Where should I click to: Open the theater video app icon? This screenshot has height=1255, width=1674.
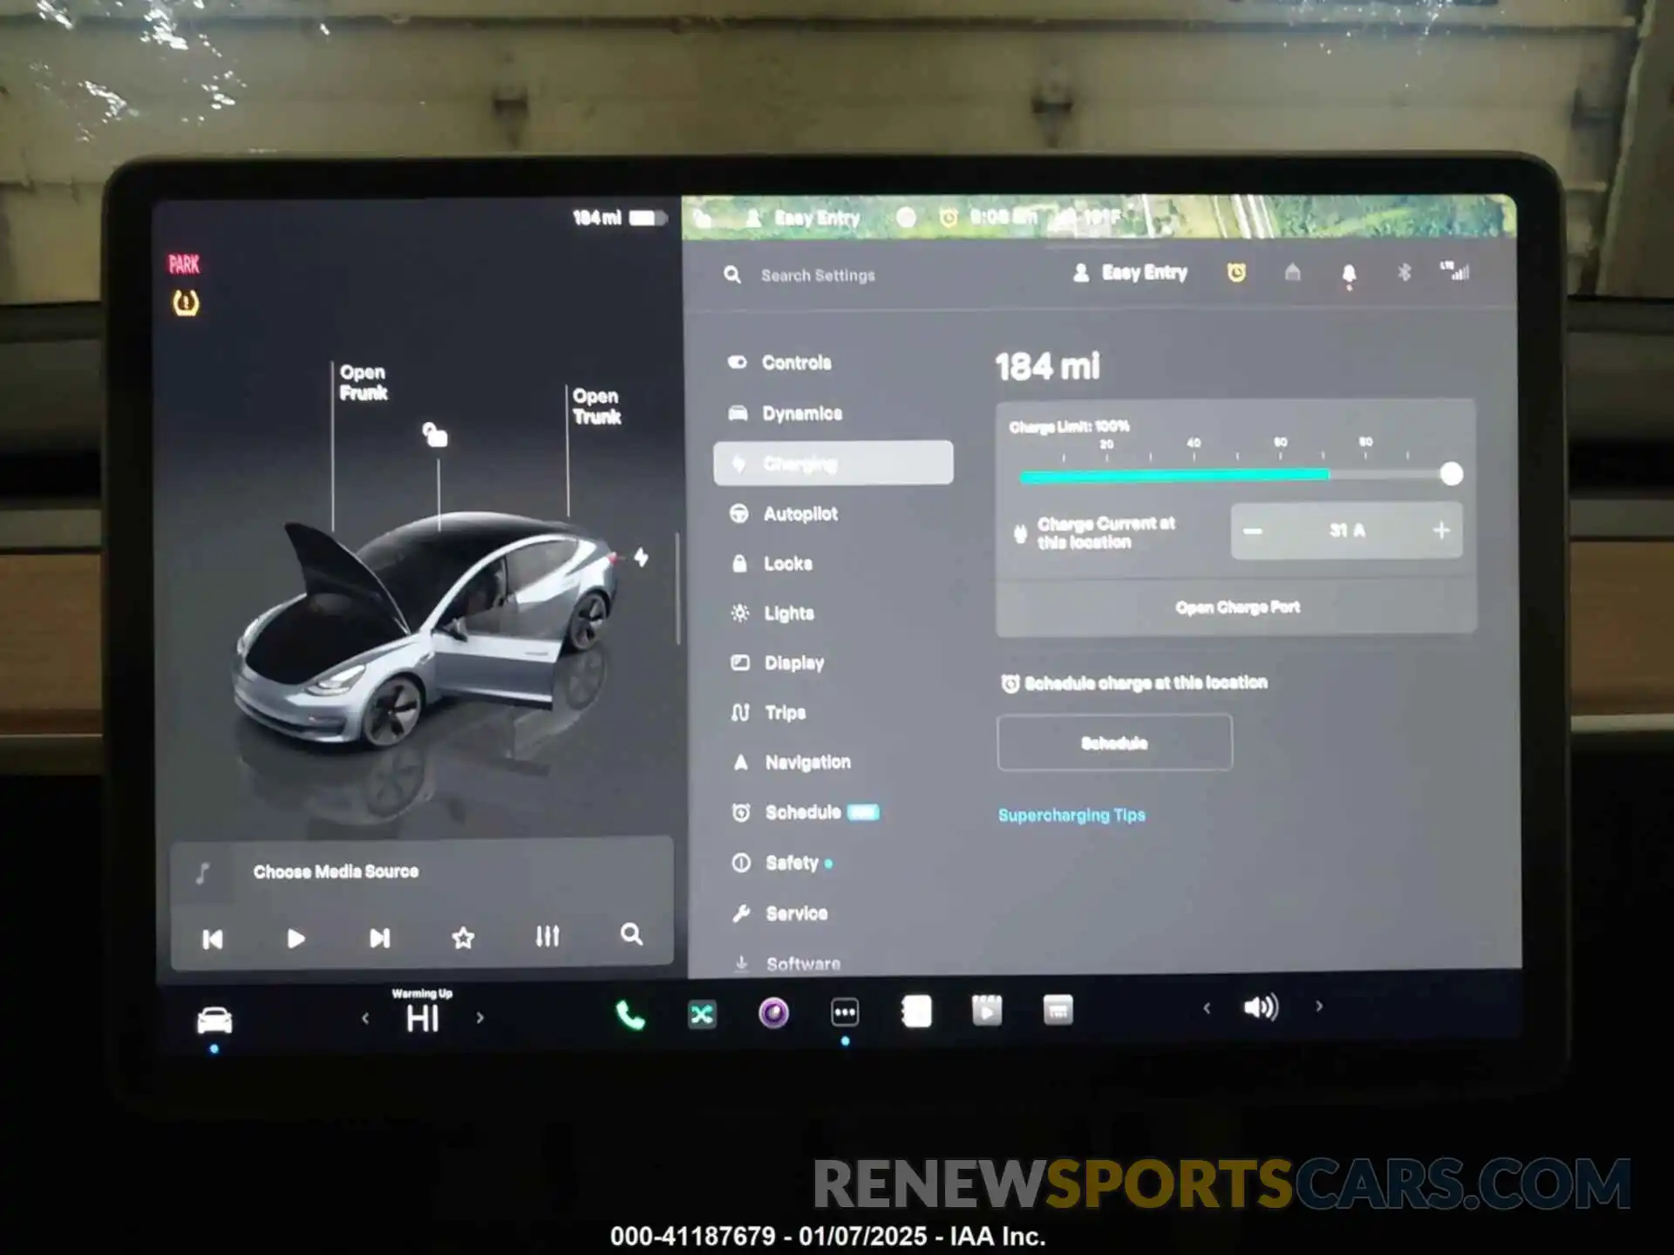[987, 1011]
